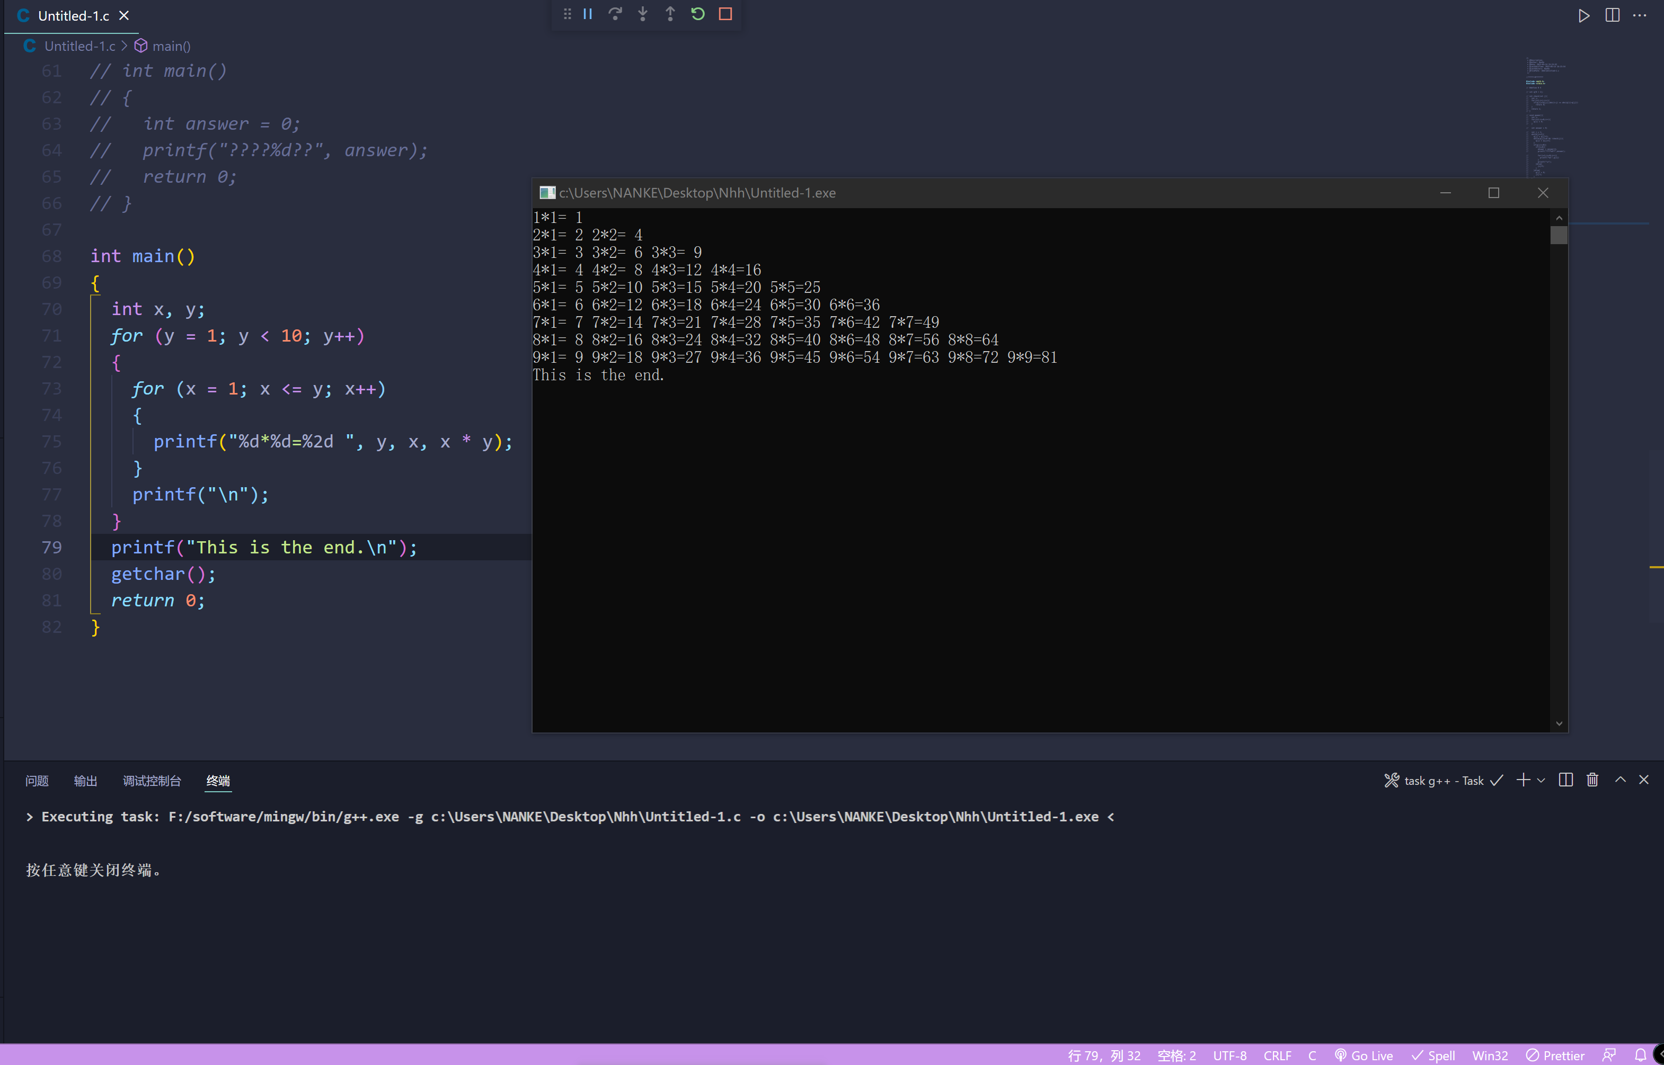
Task: Restart the debugging session
Action: pyautogui.click(x=697, y=14)
